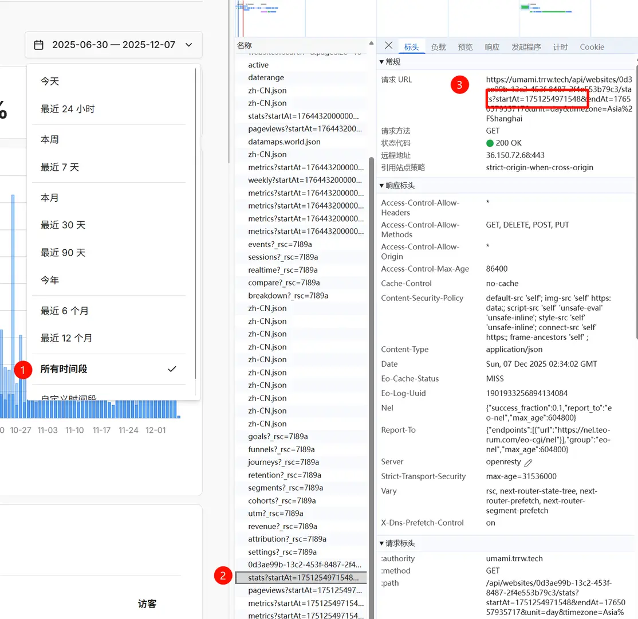This screenshot has height=619, width=638.
Task: Select the daterange network request
Action: point(266,77)
